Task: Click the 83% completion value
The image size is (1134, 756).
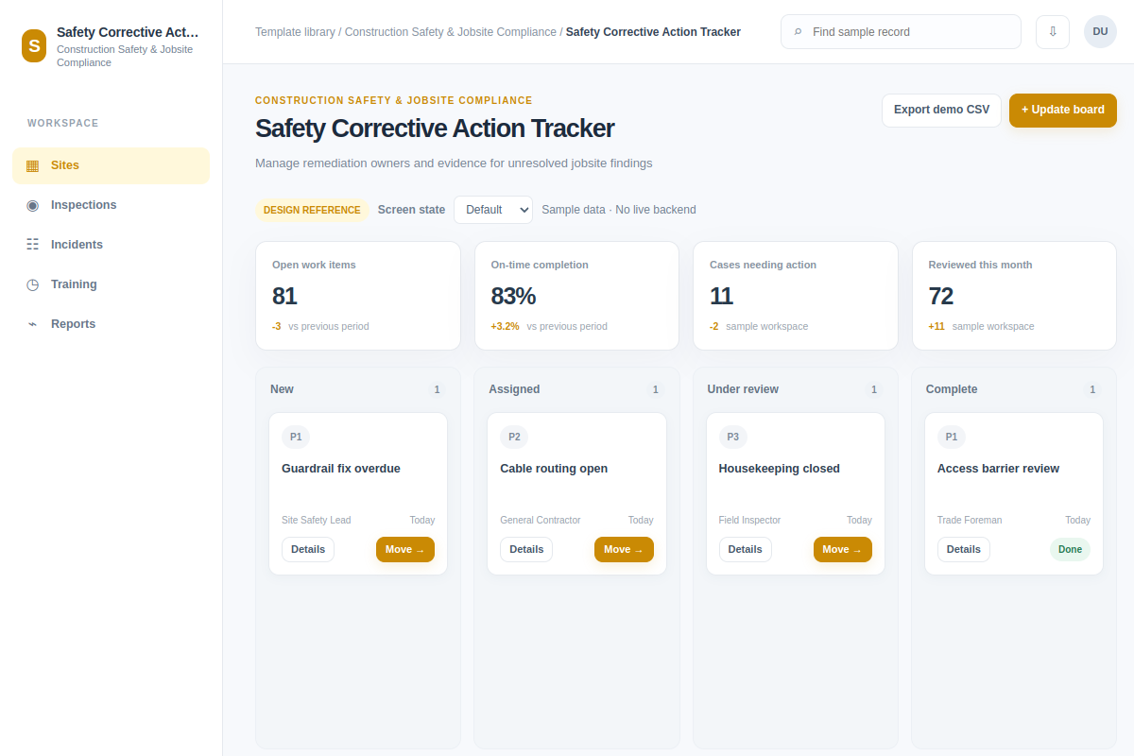Action: coord(513,296)
